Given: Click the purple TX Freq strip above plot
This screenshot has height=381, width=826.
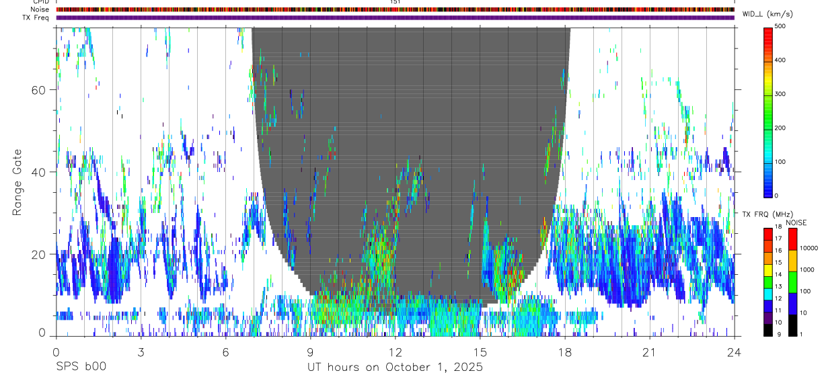Looking at the screenshot, I should pyautogui.click(x=395, y=17).
